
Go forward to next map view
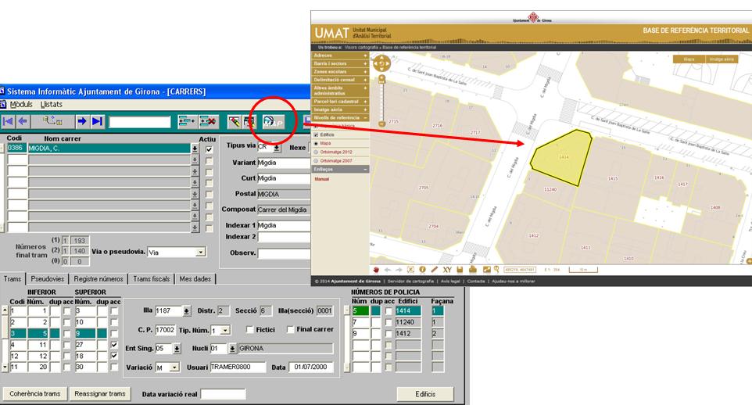(399, 270)
